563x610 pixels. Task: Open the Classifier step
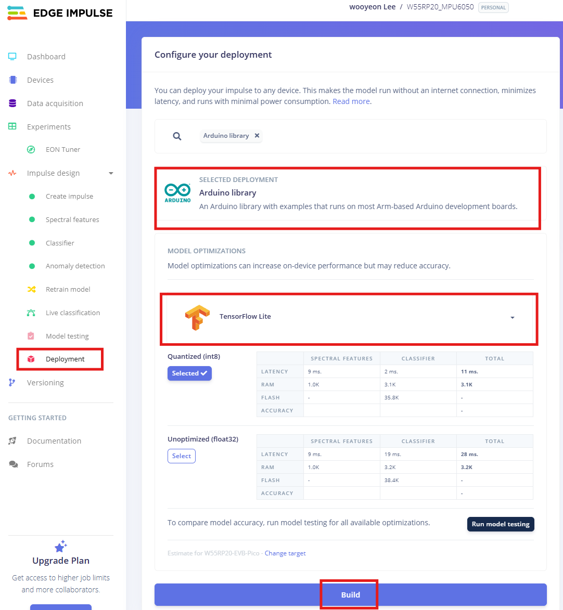(x=59, y=243)
